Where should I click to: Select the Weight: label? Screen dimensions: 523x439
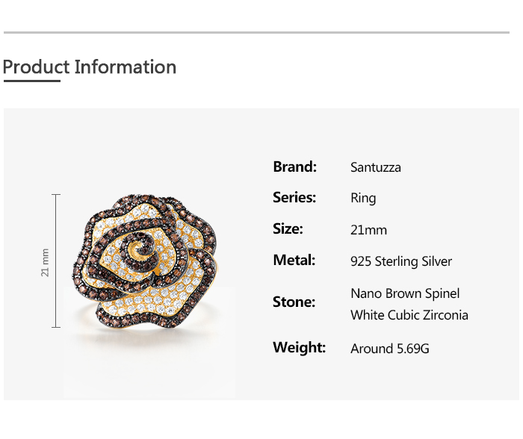299,348
